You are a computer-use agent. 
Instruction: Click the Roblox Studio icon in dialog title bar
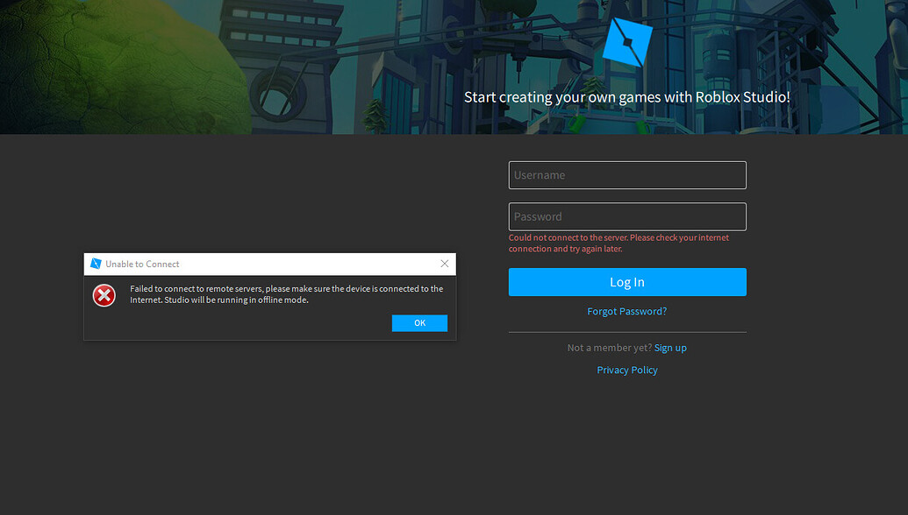pos(96,264)
